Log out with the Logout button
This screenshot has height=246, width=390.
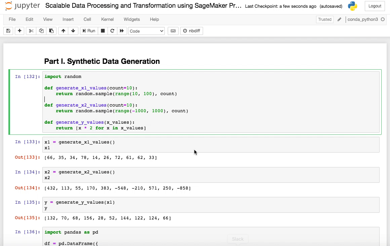click(x=375, y=6)
